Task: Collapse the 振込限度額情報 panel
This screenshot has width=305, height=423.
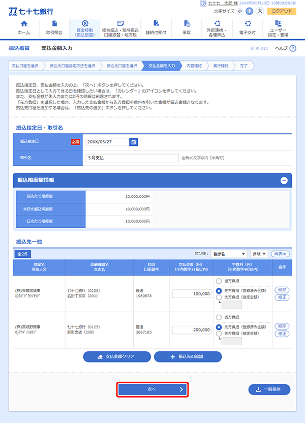Action: coord(284,180)
